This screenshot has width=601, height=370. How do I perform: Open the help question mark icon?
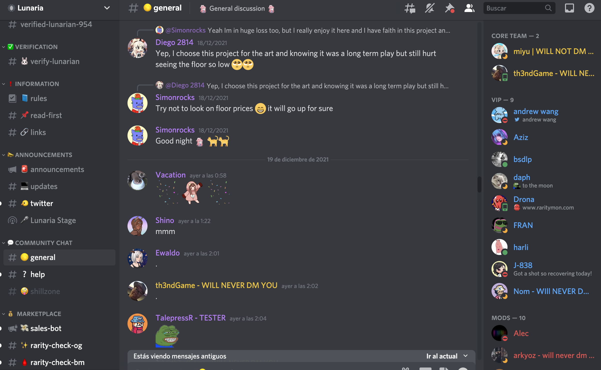589,8
